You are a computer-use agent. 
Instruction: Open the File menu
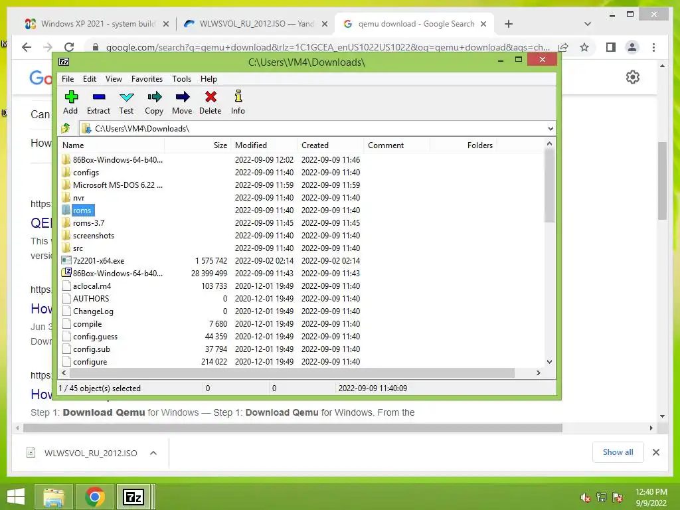[68, 79]
